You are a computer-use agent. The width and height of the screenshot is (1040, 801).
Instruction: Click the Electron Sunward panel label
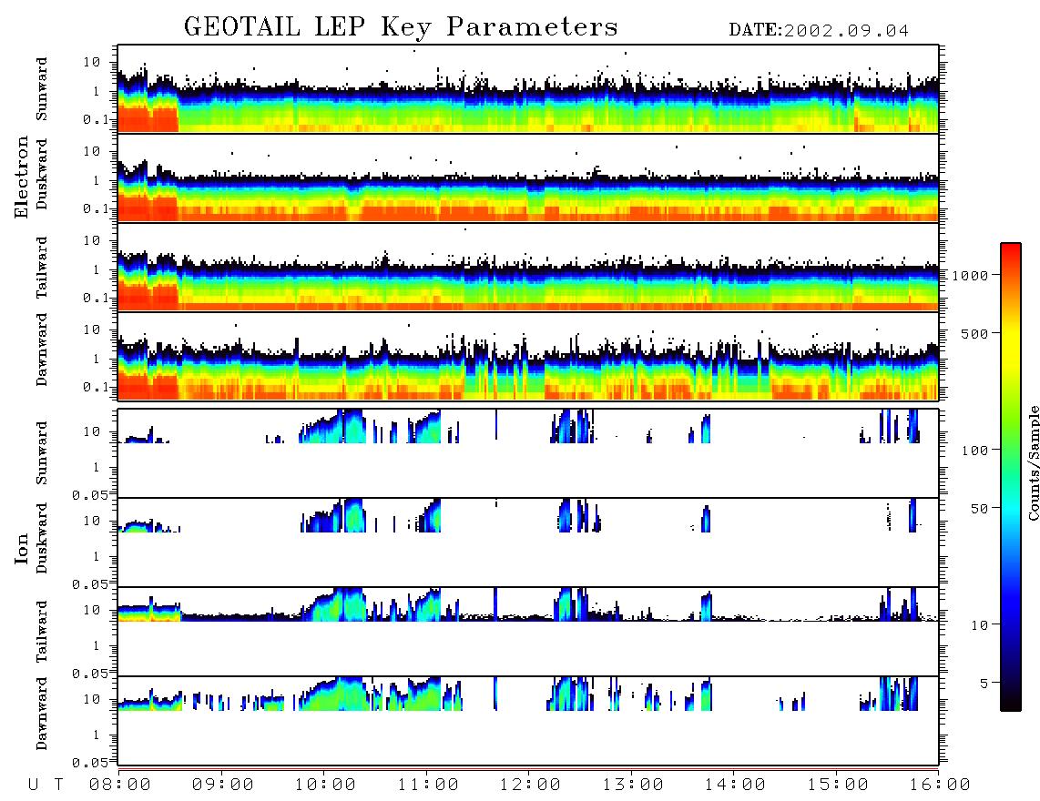pyautogui.click(x=42, y=89)
